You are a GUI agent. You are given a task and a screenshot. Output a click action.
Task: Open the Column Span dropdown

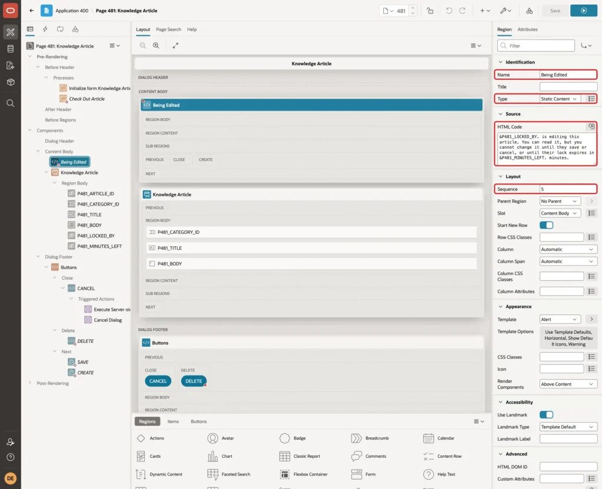(x=568, y=262)
